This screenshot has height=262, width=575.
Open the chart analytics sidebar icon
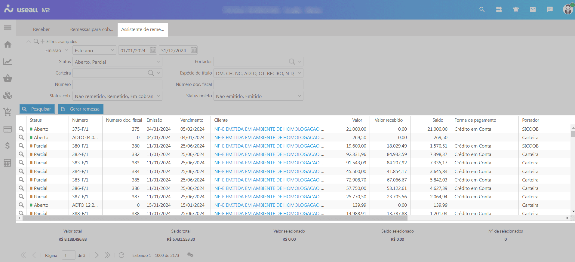tap(8, 62)
